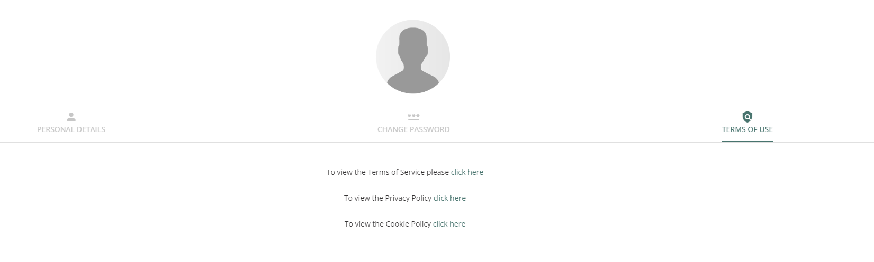Switch to the PERSONAL DETAILS tab label

(71, 129)
